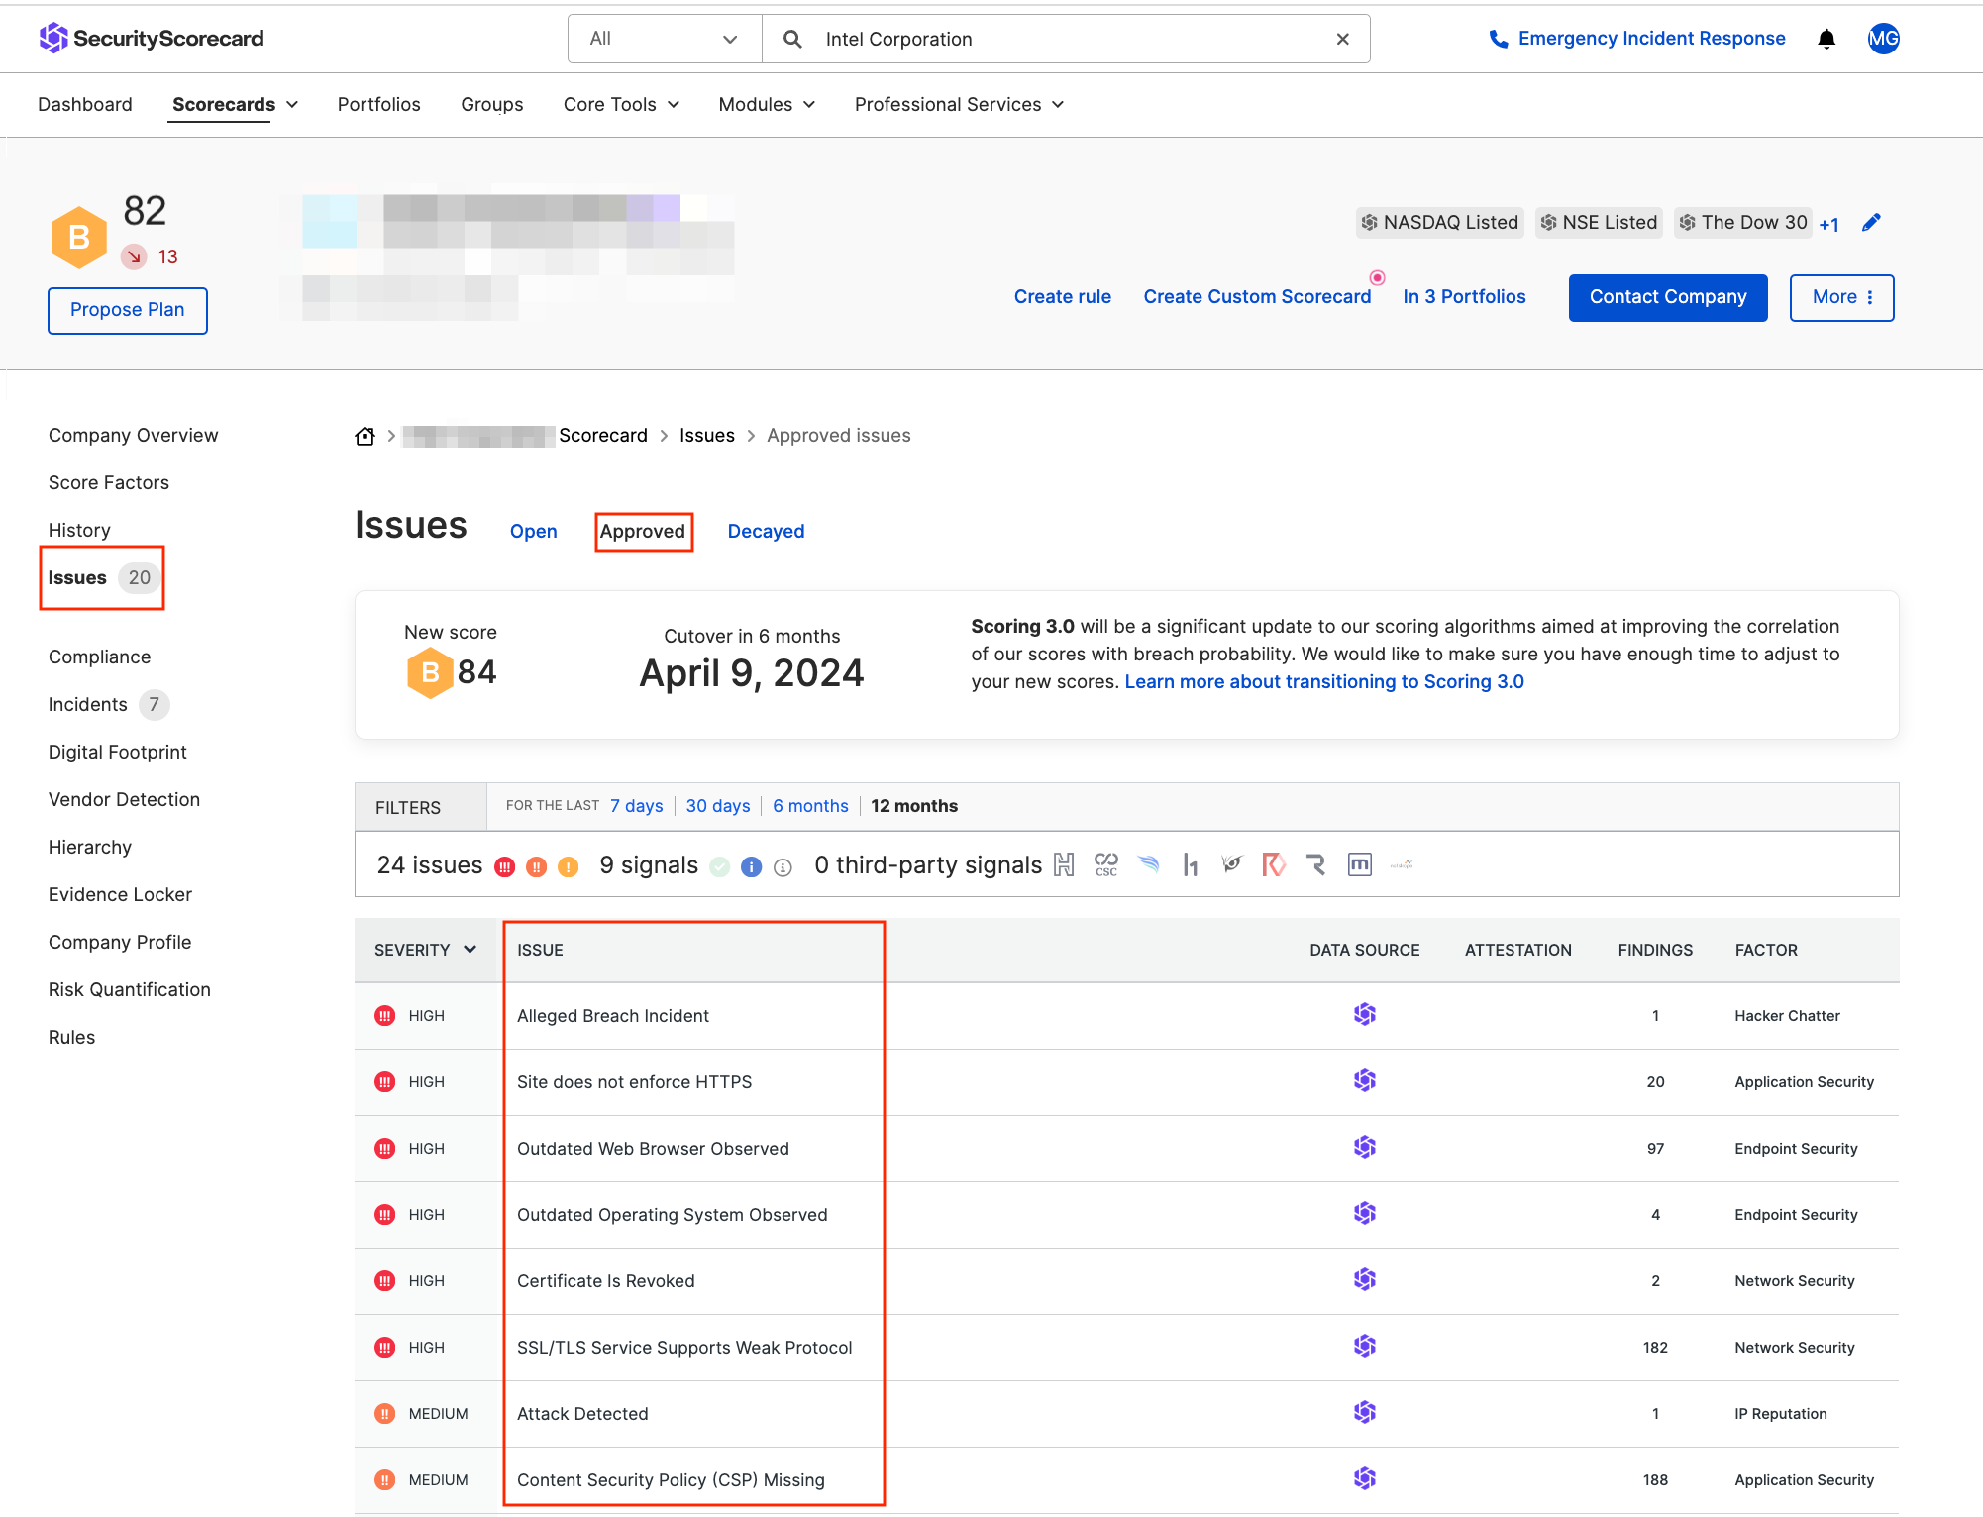Show the +1 additional tags
The image size is (1983, 1517).
pos(1829,225)
